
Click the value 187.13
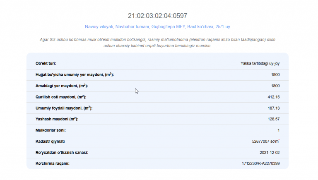coord(274,108)
